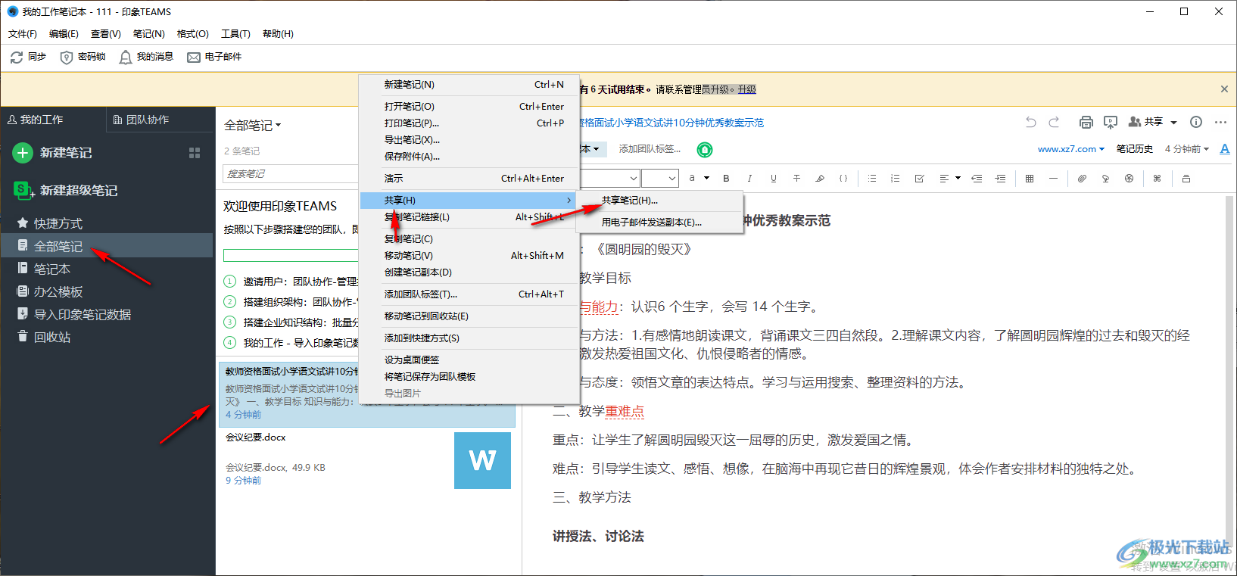Open the font color dropdown arrow
Viewport: 1237px width, 576px height.
coord(706,179)
